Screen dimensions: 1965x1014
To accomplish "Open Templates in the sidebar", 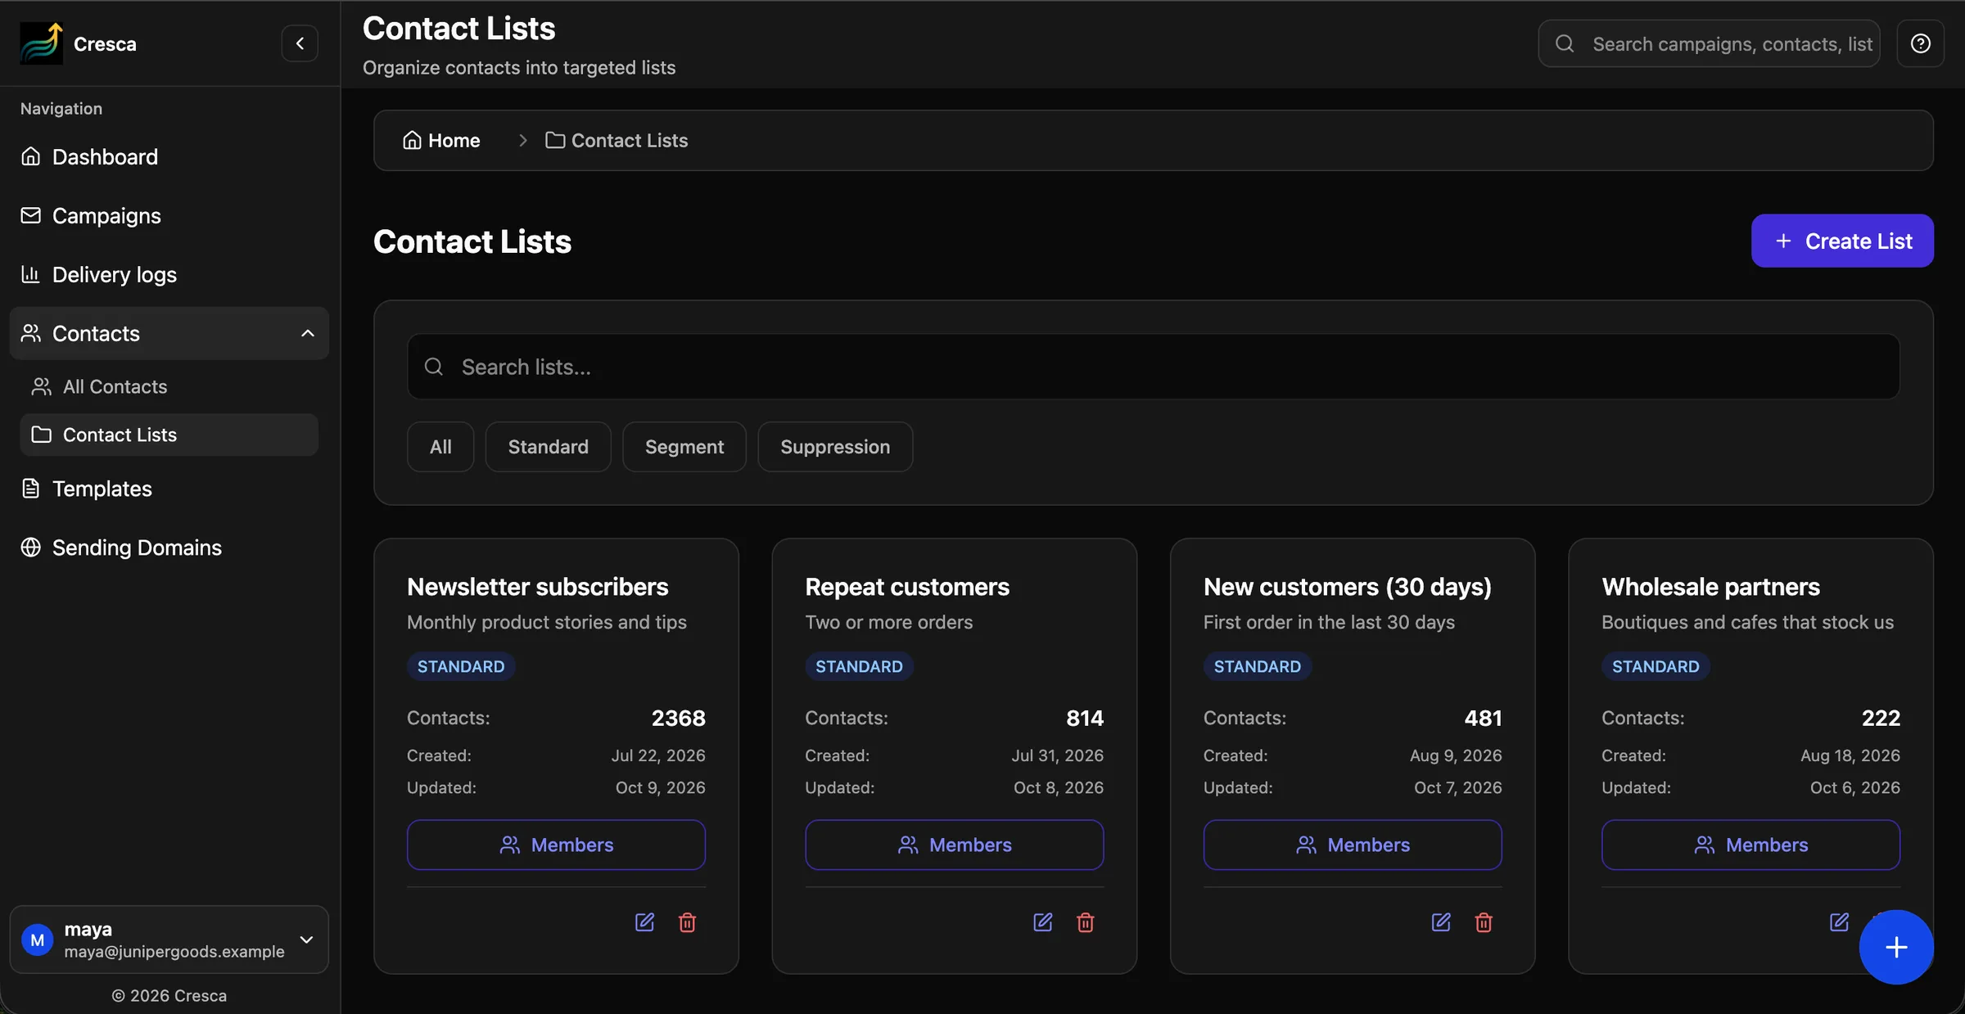I will pyautogui.click(x=169, y=489).
